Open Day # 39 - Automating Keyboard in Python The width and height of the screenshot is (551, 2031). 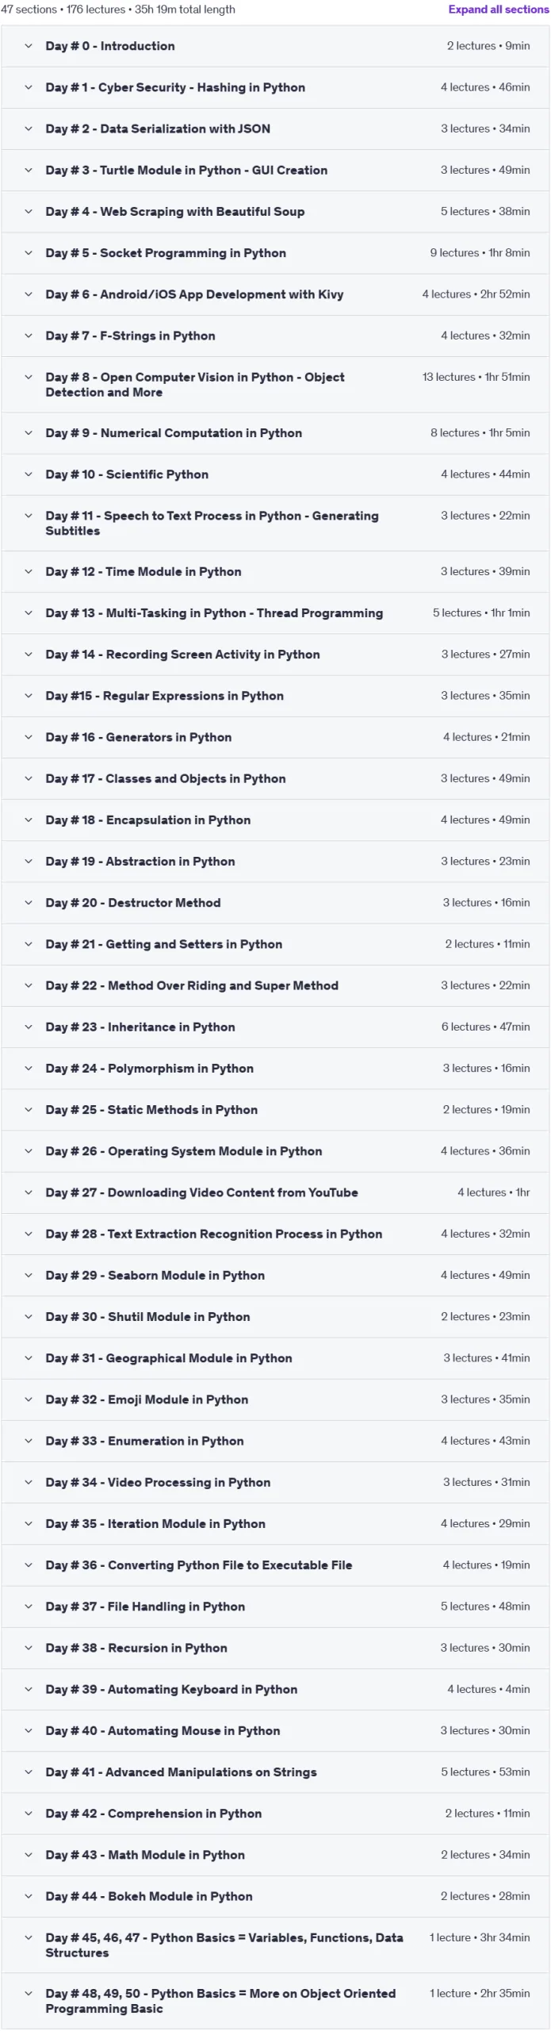171,1689
